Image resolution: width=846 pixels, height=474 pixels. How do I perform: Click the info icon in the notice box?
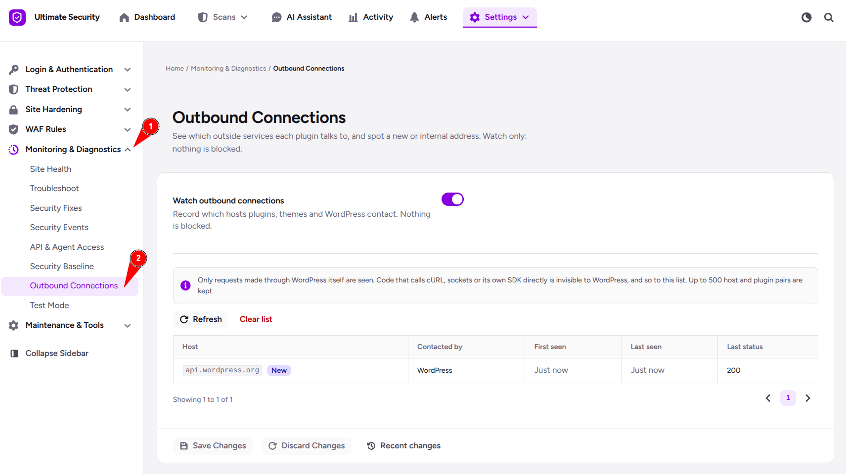185,285
